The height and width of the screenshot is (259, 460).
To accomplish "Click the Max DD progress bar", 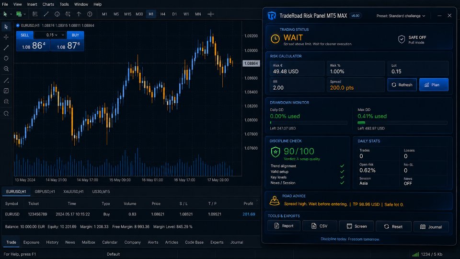I will (402, 123).
